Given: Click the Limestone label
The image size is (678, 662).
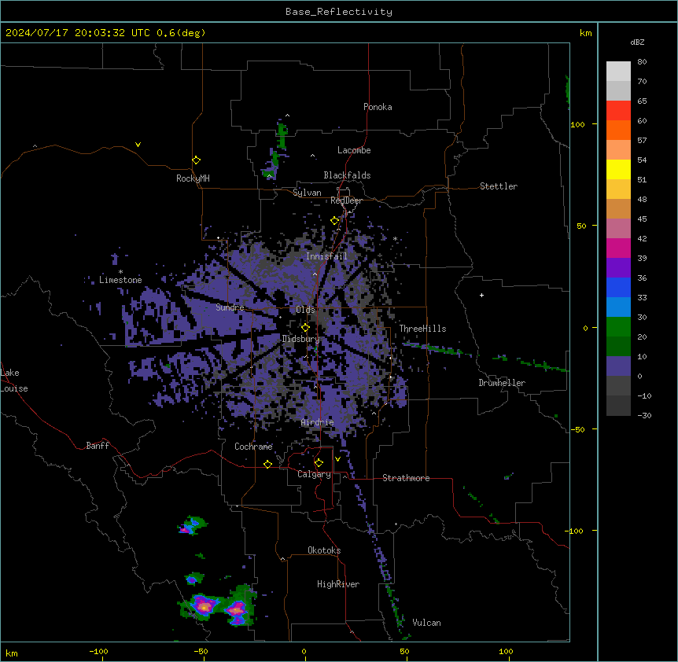Looking at the screenshot, I should tap(120, 280).
